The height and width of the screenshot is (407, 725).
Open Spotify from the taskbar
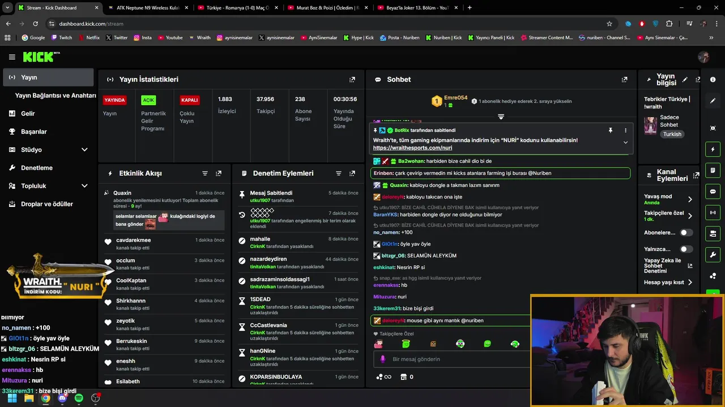(x=79, y=398)
